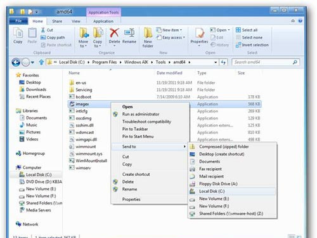Click Invert selection in the ribbon

click(252, 45)
